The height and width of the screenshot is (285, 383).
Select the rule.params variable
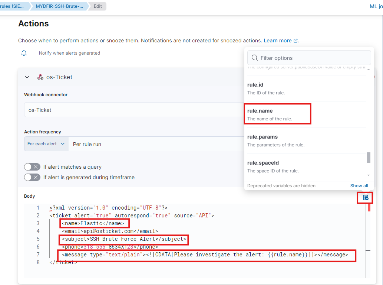point(307,140)
